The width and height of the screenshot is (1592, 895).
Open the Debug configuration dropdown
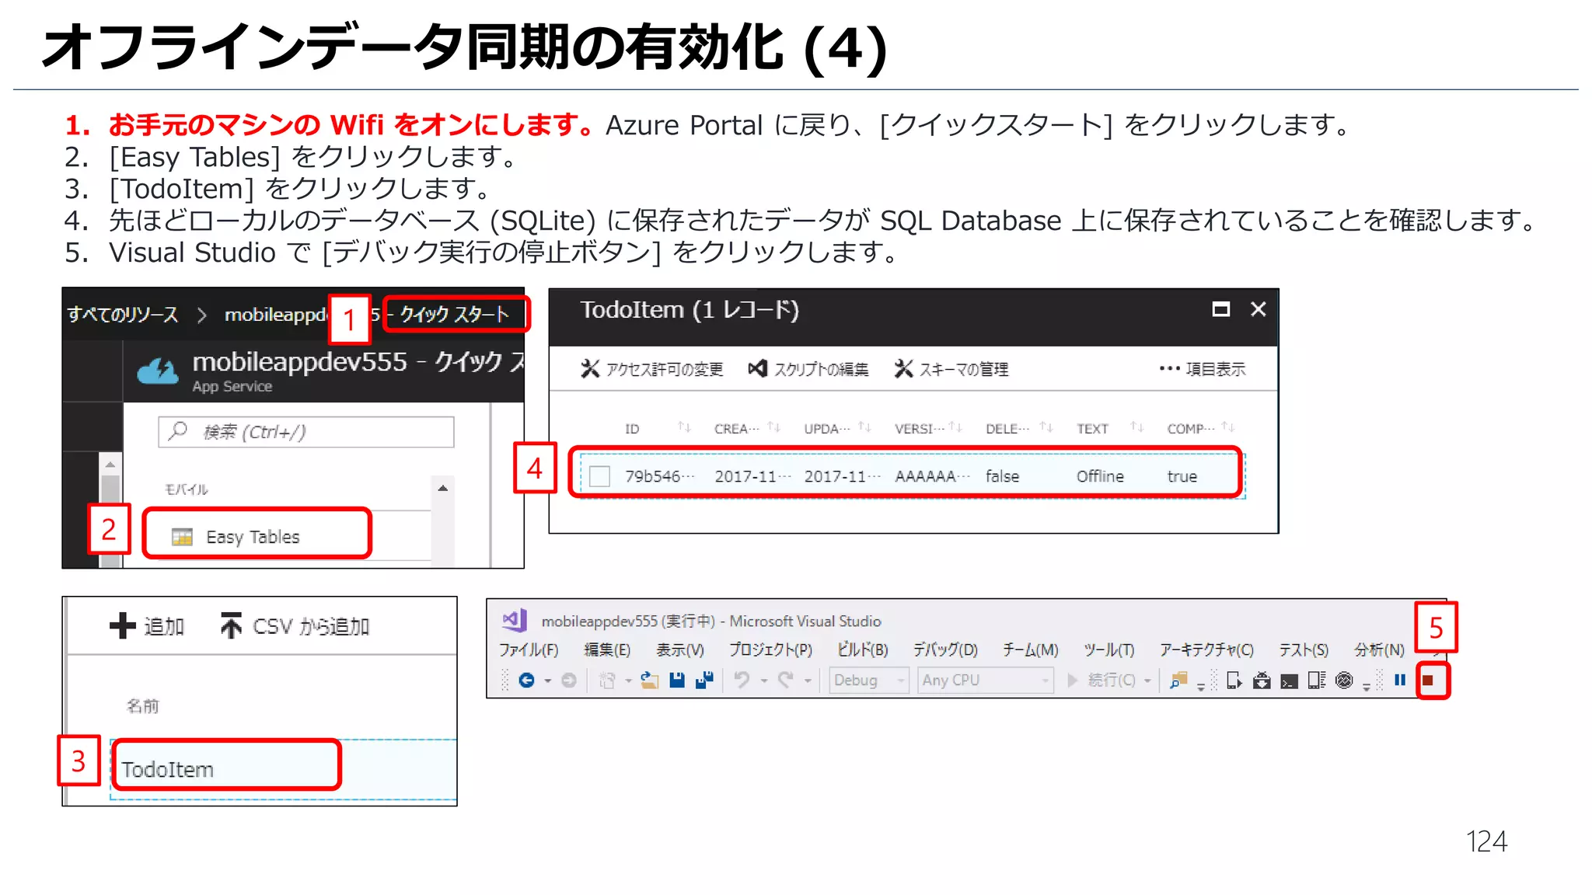point(868,681)
